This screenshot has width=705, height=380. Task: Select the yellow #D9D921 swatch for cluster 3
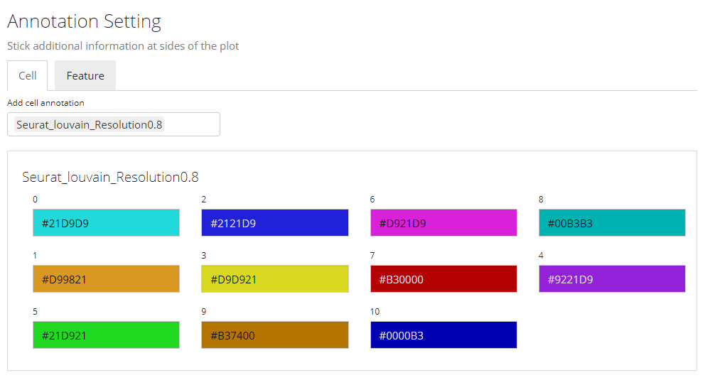(x=274, y=279)
